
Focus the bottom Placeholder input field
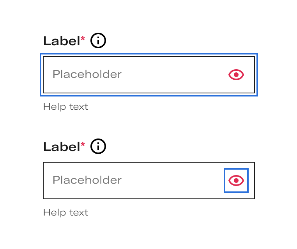(x=149, y=181)
